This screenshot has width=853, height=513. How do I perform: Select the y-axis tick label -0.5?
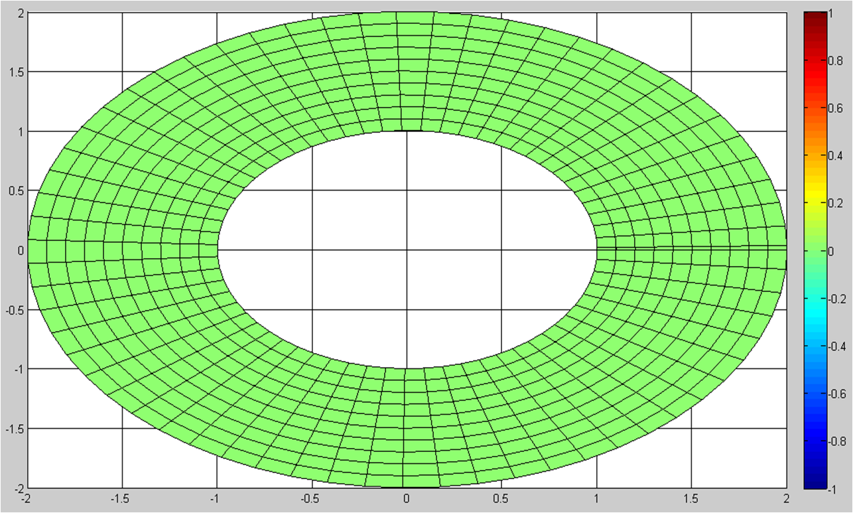coord(14,310)
